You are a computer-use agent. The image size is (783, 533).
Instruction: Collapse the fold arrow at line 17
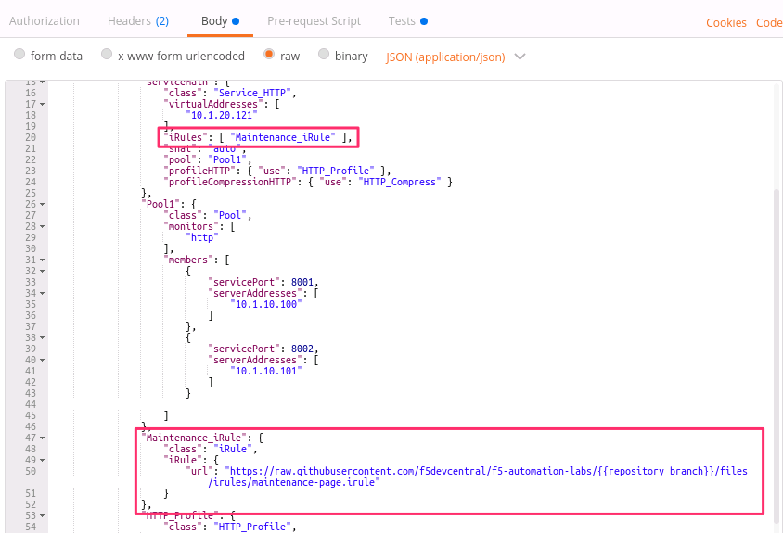coord(43,105)
